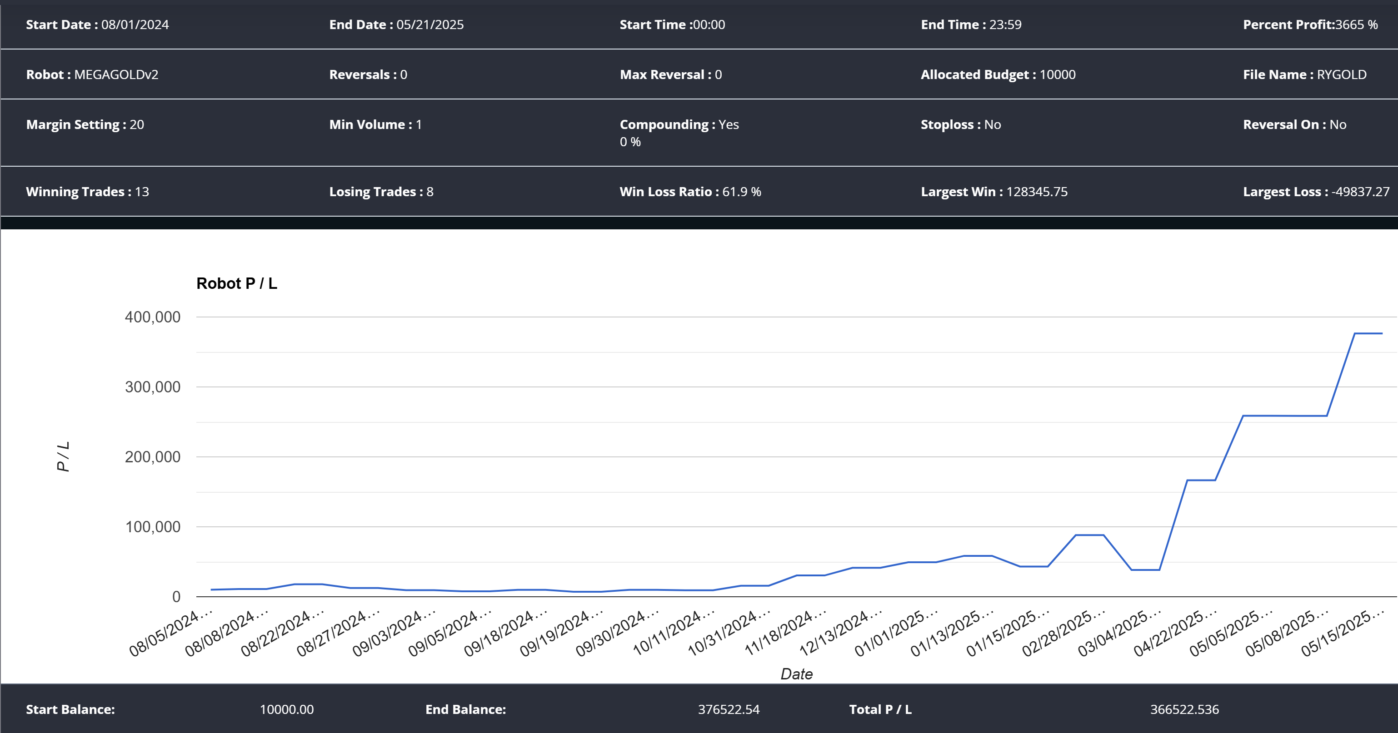Click the End Date 05/21/2025 field
The height and width of the screenshot is (733, 1398).
pos(429,25)
